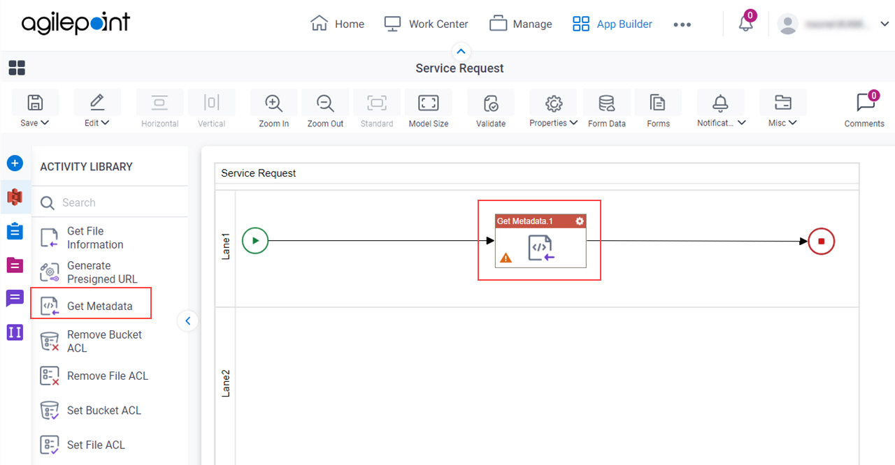Open the more options ellipsis menu
The image size is (895, 465).
[x=682, y=24]
